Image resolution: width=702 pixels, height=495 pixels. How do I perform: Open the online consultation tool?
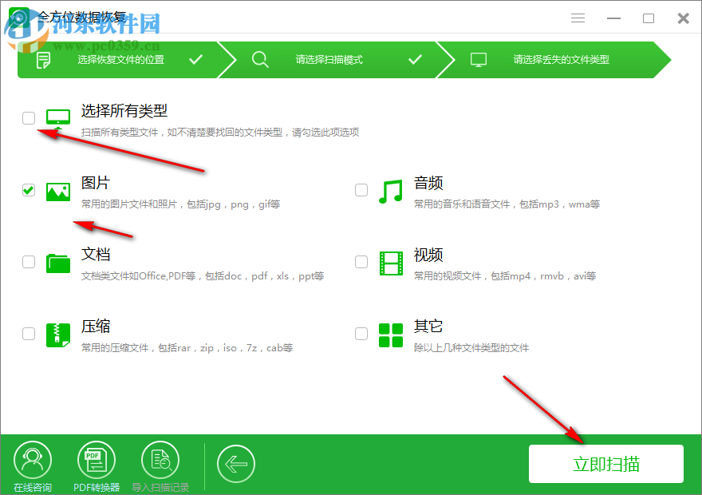tap(32, 459)
